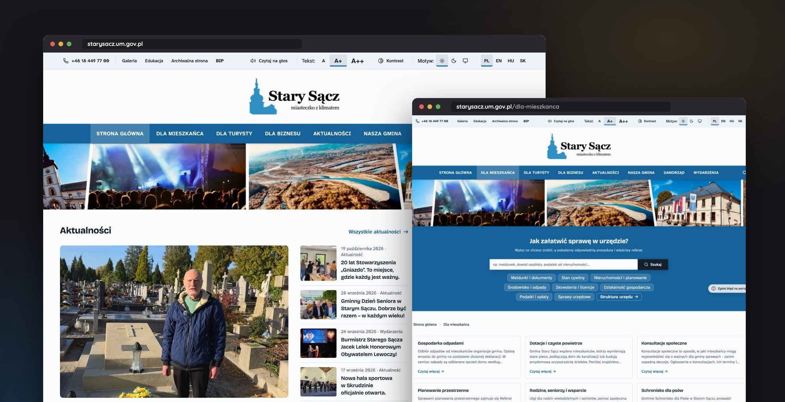This screenshot has height=402, width=785.
Task: Click Stary Sącz logo in back window
Action: coord(294,96)
